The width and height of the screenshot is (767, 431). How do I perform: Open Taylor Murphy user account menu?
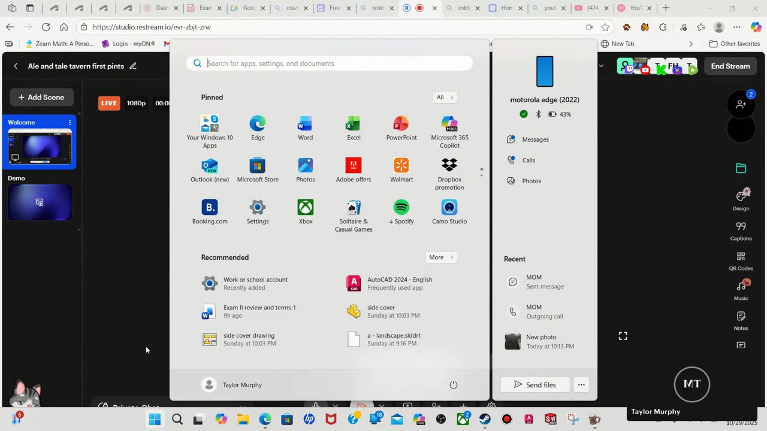[232, 385]
